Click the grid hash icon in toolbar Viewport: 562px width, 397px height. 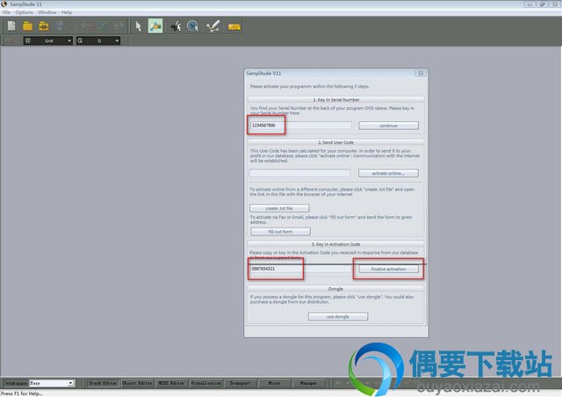(28, 40)
